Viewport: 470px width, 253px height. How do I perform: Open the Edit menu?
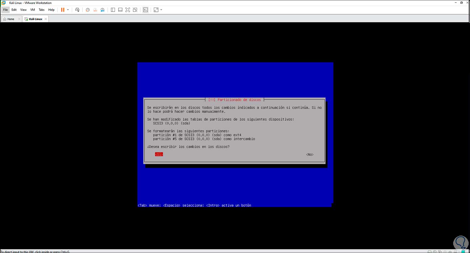14,10
